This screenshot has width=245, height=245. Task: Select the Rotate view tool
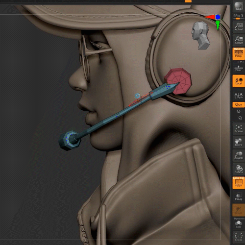(239, 170)
